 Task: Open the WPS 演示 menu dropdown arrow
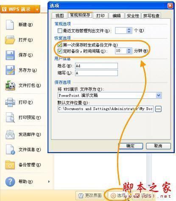point(37,10)
